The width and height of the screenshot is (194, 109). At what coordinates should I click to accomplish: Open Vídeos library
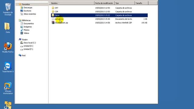pyautogui.click(x=26, y=33)
